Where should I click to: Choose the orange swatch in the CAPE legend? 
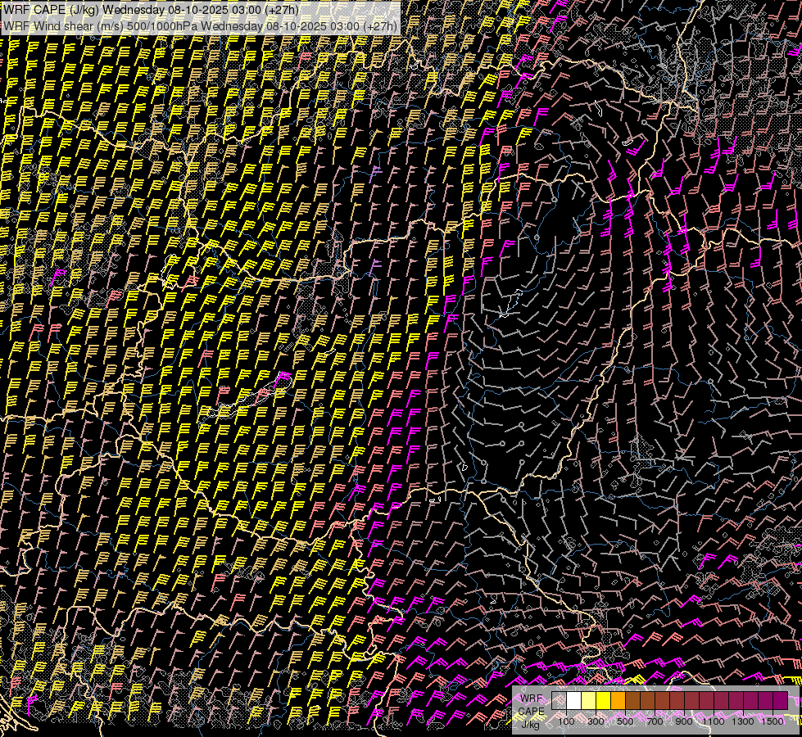(618, 701)
